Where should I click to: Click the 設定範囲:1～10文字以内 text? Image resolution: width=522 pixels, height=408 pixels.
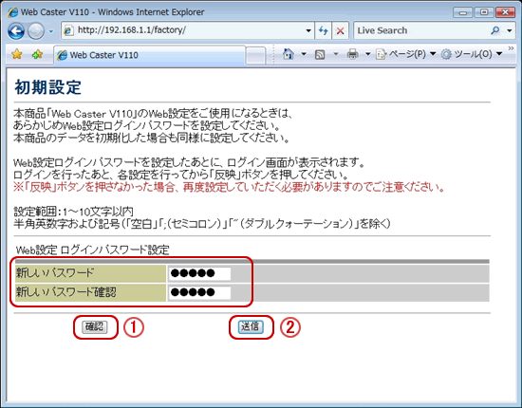tap(74, 212)
